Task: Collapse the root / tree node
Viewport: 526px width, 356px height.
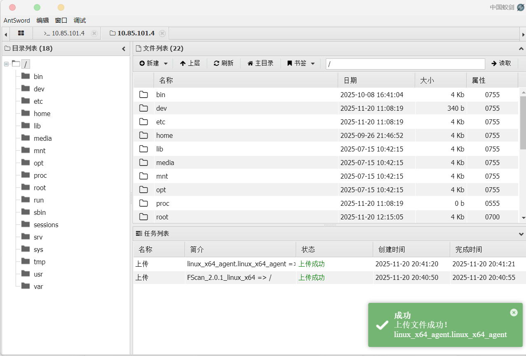Action: point(6,64)
